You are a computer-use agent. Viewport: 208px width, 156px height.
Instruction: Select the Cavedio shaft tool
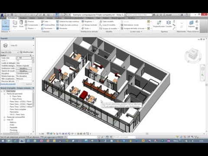pos(169,24)
